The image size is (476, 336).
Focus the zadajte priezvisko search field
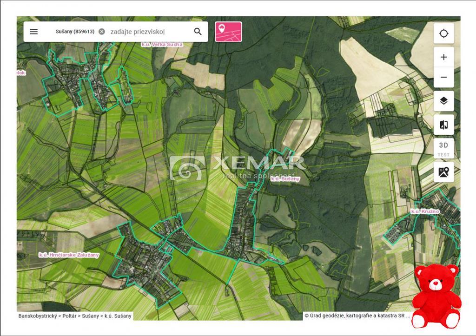click(149, 32)
